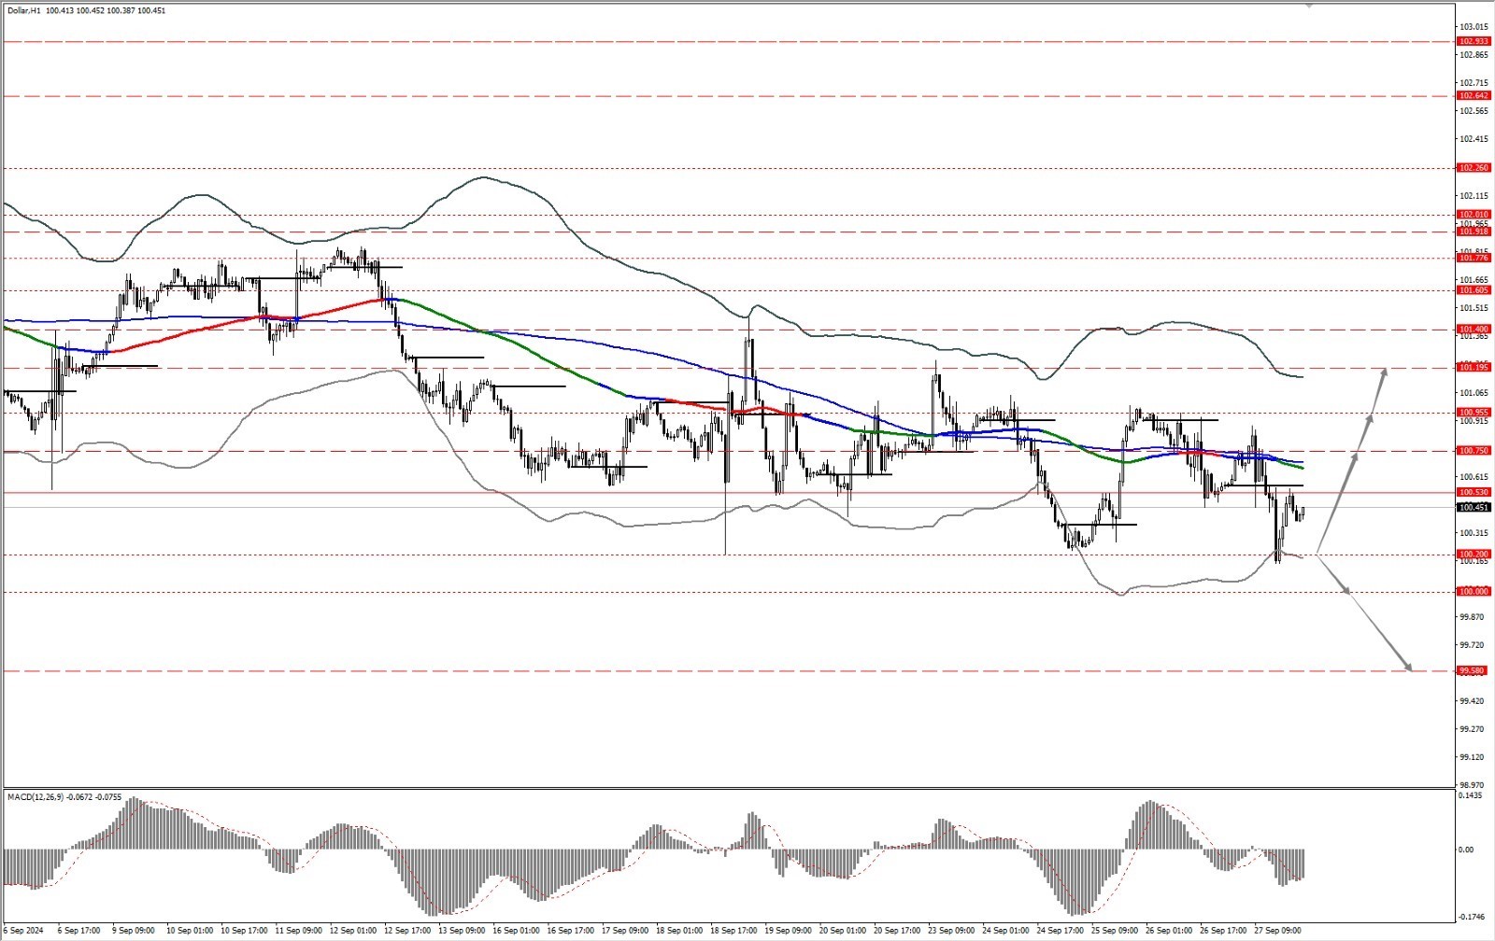1495x941 pixels.
Task: Select the short downward arrow toward 100.000
Action: point(1334,573)
